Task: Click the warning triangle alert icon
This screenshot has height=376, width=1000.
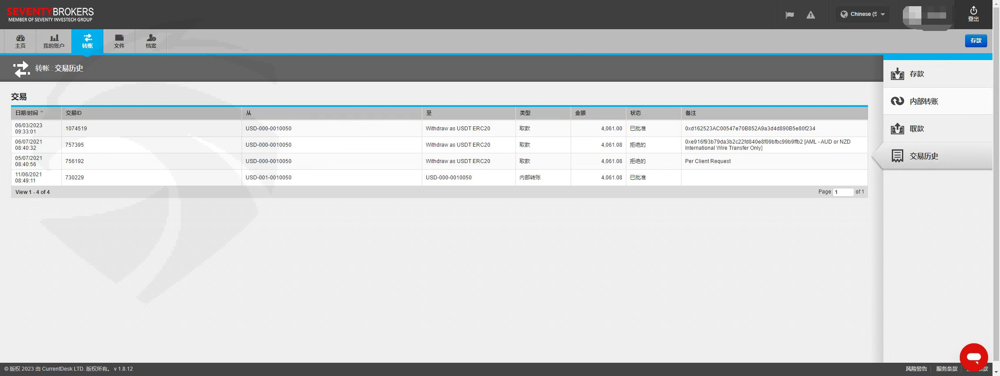Action: coord(811,15)
